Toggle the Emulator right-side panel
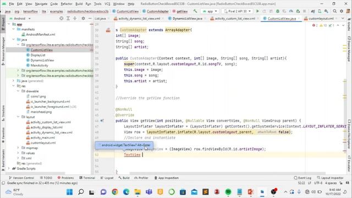The width and height of the screenshot is (352, 198). [x=349, y=163]
